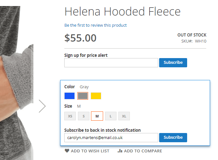This screenshot has height=160, width=218.
Task: Click the compare bar-chart icon
Action: pos(120,151)
